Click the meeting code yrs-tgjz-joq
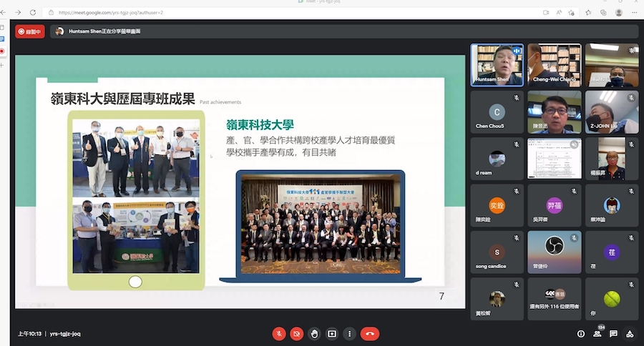The width and height of the screenshot is (644, 346). pos(65,334)
